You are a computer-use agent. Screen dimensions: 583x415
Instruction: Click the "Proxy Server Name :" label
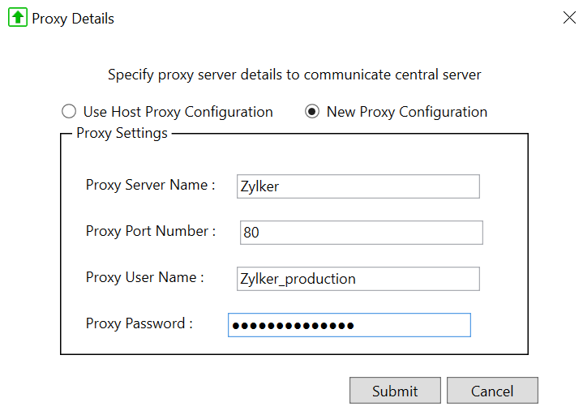click(150, 185)
